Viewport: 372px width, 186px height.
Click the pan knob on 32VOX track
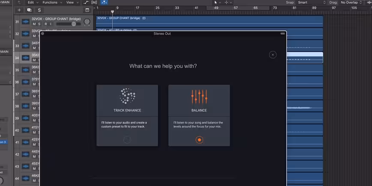[x=87, y=22]
